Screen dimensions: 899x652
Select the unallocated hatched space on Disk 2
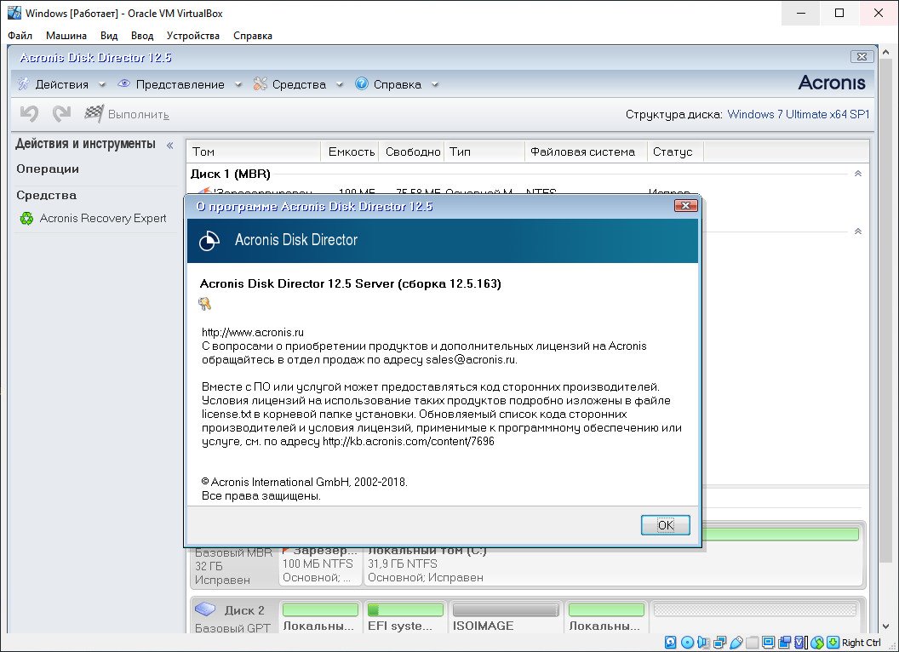tap(755, 610)
